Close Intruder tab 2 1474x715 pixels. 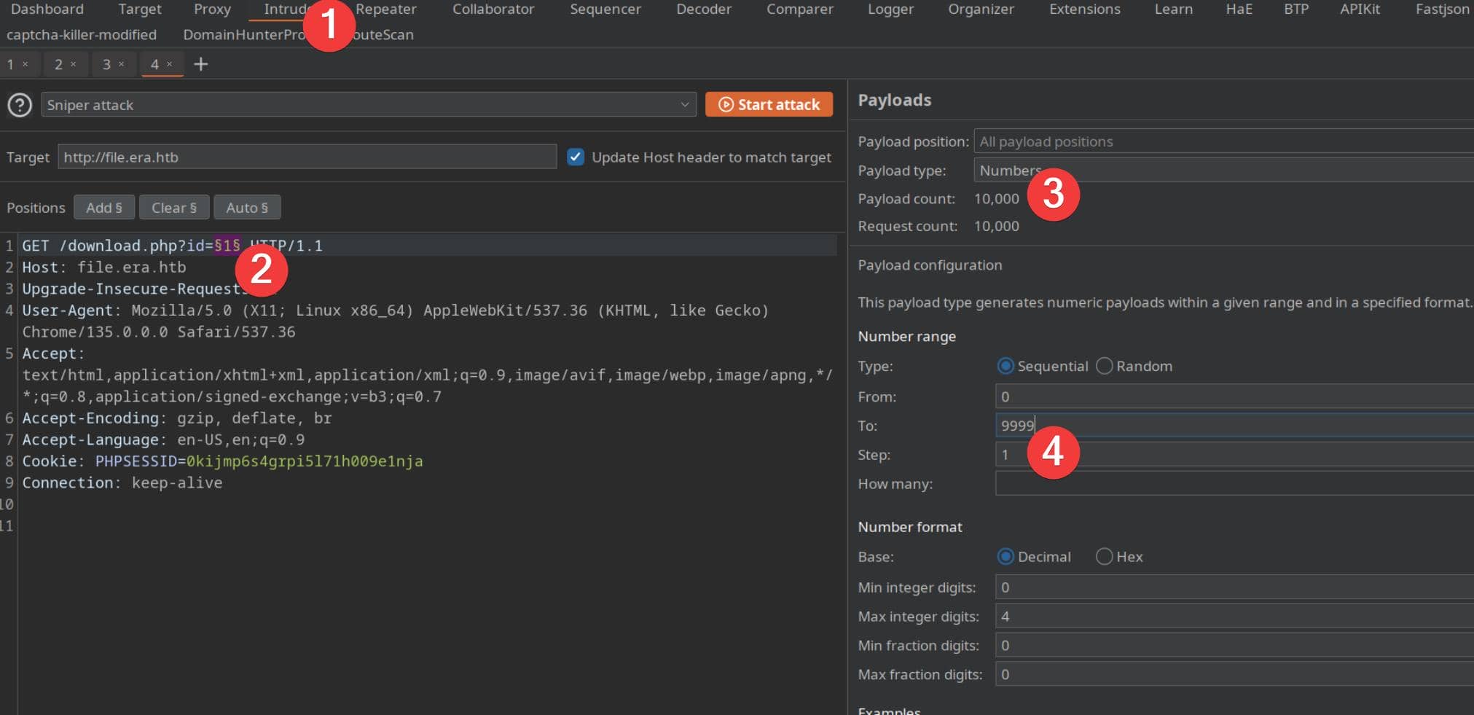tap(74, 64)
